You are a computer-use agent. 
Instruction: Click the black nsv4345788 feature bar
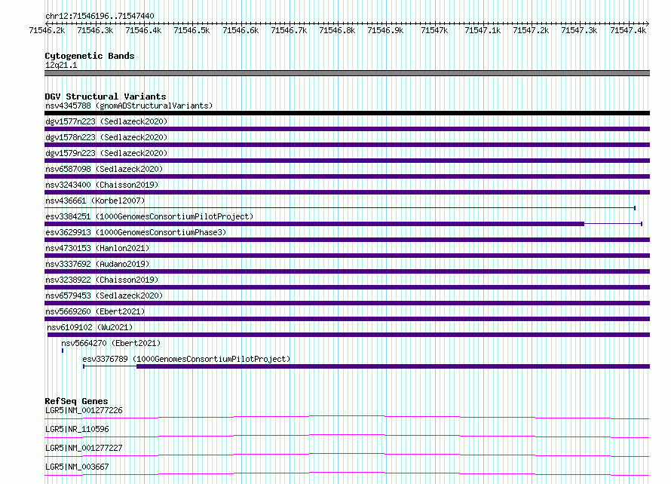347,113
